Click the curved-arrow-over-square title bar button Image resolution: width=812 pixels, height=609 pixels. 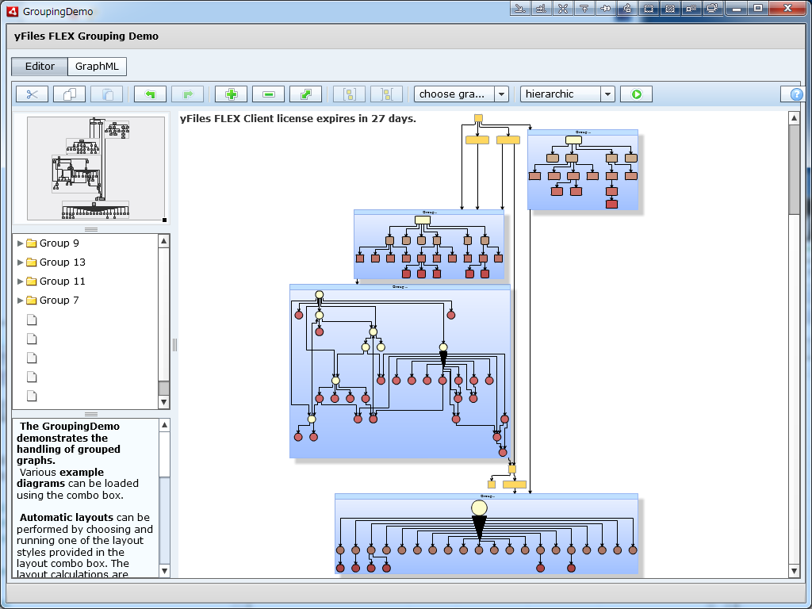click(x=628, y=8)
